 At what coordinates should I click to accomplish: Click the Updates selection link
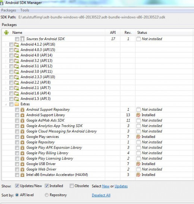[121, 186]
